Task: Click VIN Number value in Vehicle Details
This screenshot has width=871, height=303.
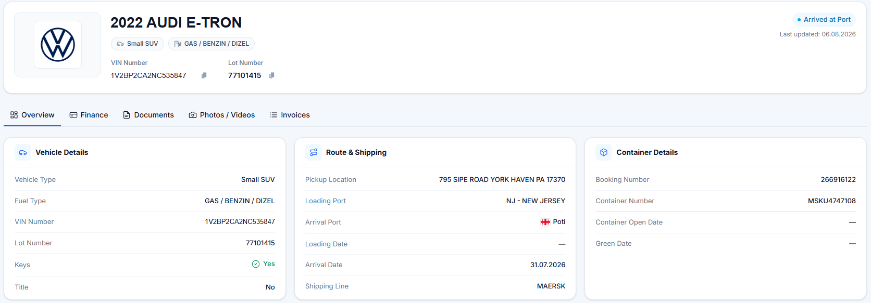Action: [x=240, y=222]
